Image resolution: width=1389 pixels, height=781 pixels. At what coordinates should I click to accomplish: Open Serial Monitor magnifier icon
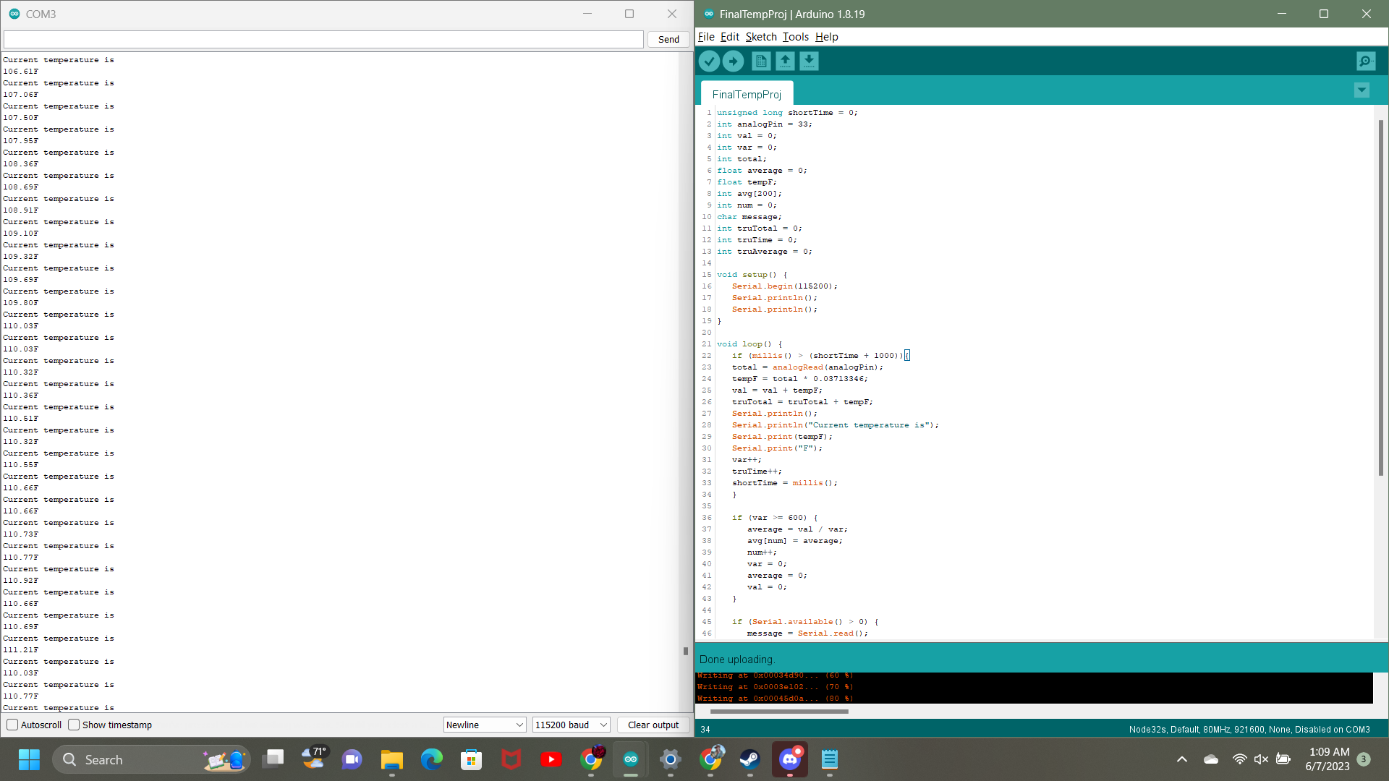coord(1365,61)
